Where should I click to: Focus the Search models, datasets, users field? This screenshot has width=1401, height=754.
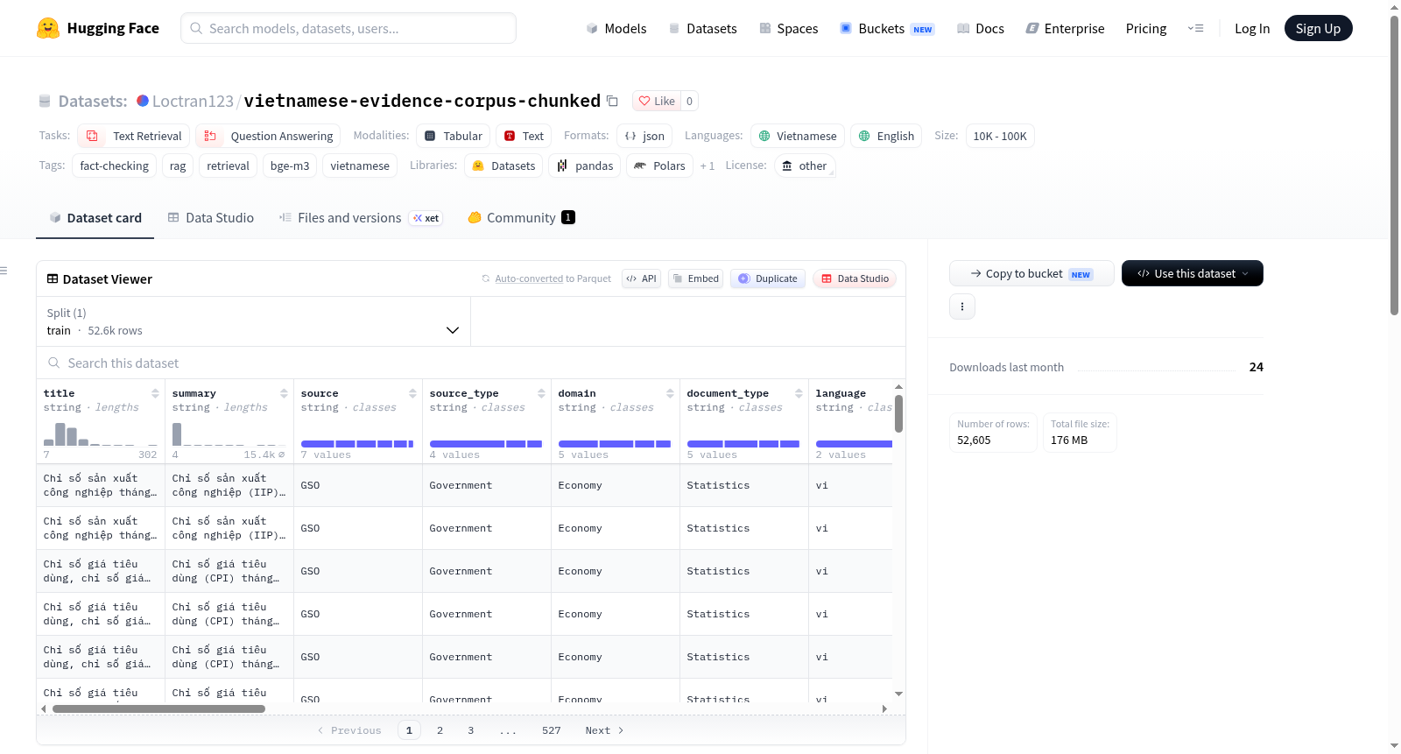click(x=348, y=28)
